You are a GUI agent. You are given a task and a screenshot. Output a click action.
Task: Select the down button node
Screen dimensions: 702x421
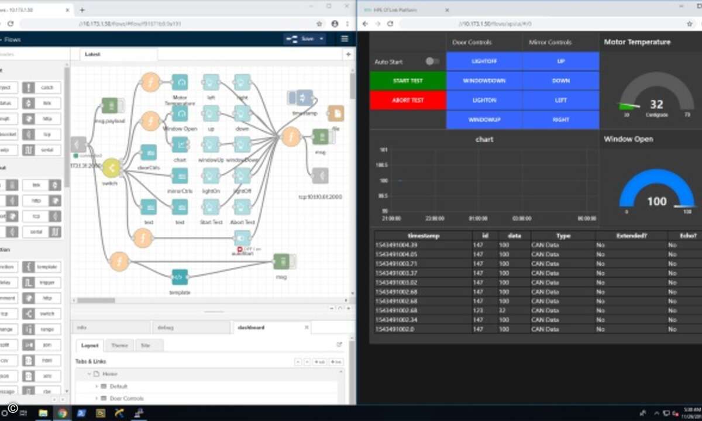pos(242,113)
